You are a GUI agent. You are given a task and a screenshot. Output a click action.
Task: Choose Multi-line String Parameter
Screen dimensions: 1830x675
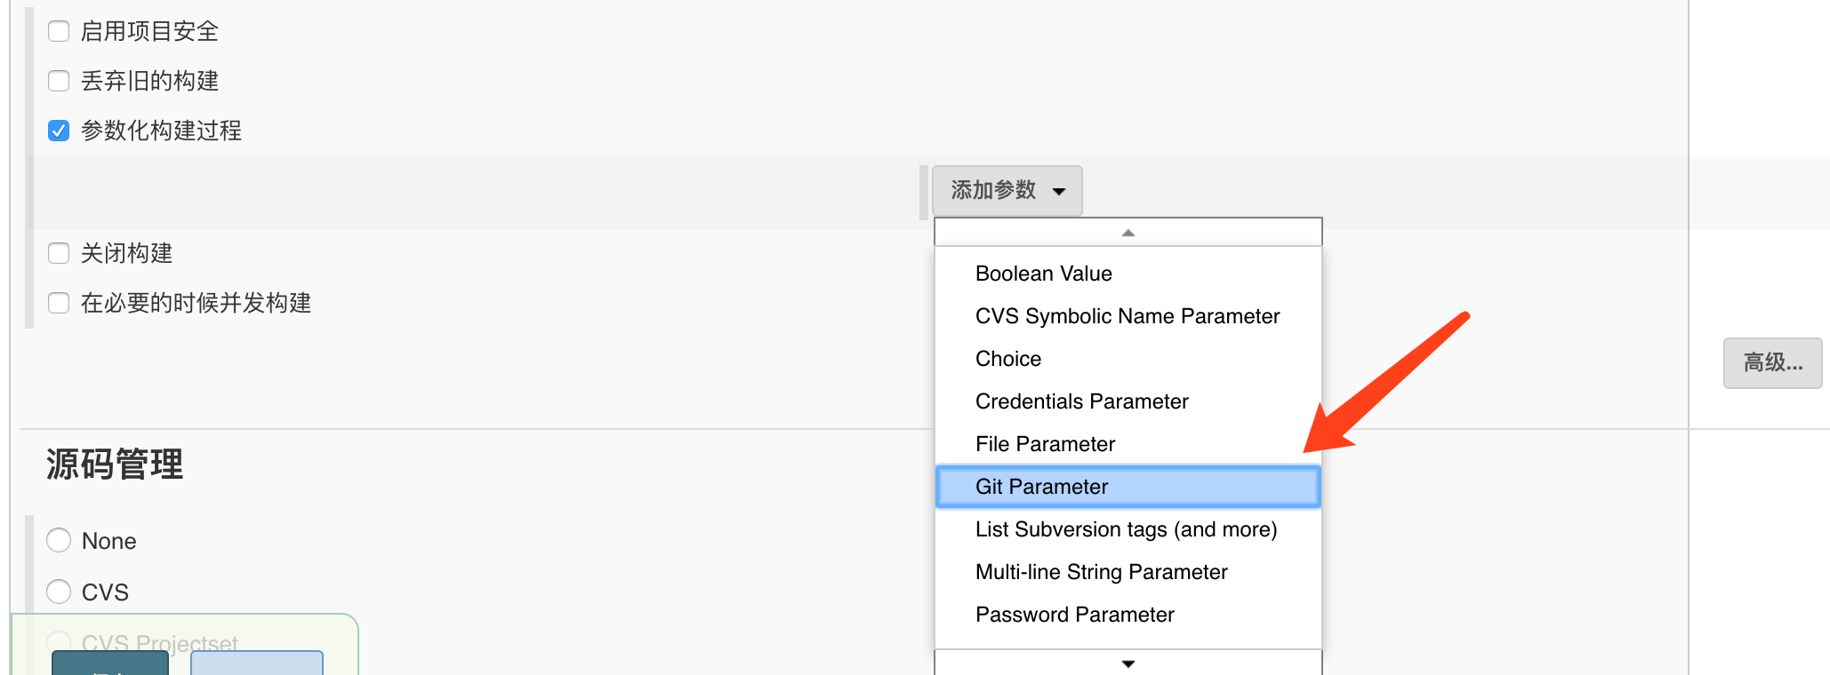1101,572
